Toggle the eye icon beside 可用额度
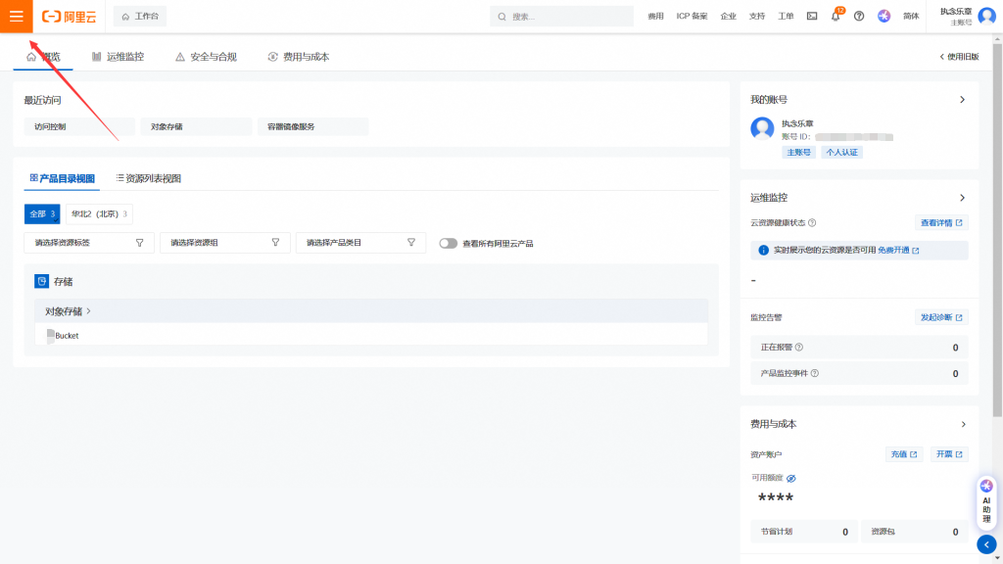 [x=791, y=478]
